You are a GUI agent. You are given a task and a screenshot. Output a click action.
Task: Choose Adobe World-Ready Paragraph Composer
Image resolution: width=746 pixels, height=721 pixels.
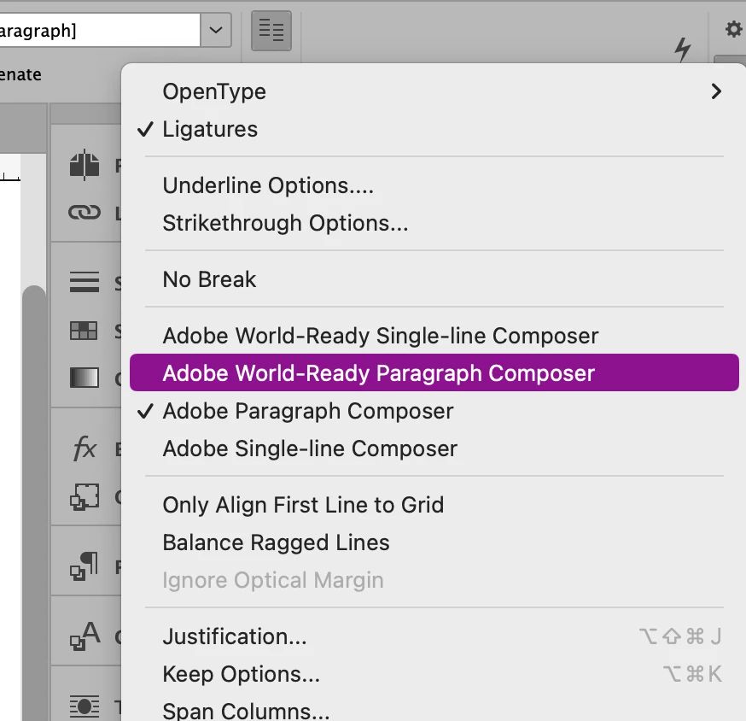434,372
